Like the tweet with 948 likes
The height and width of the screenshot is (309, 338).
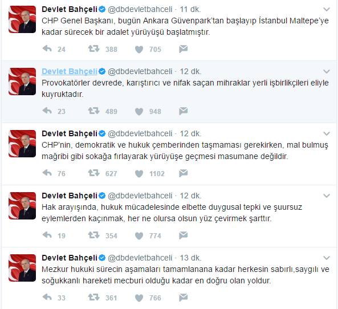click(x=139, y=112)
